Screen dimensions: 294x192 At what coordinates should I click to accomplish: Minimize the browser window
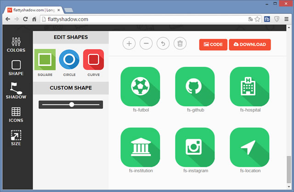pos(267,4)
